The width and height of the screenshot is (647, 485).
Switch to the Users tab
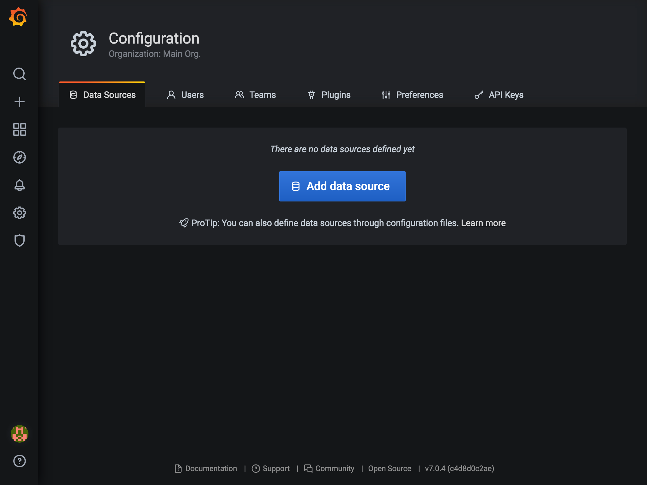[x=185, y=95]
